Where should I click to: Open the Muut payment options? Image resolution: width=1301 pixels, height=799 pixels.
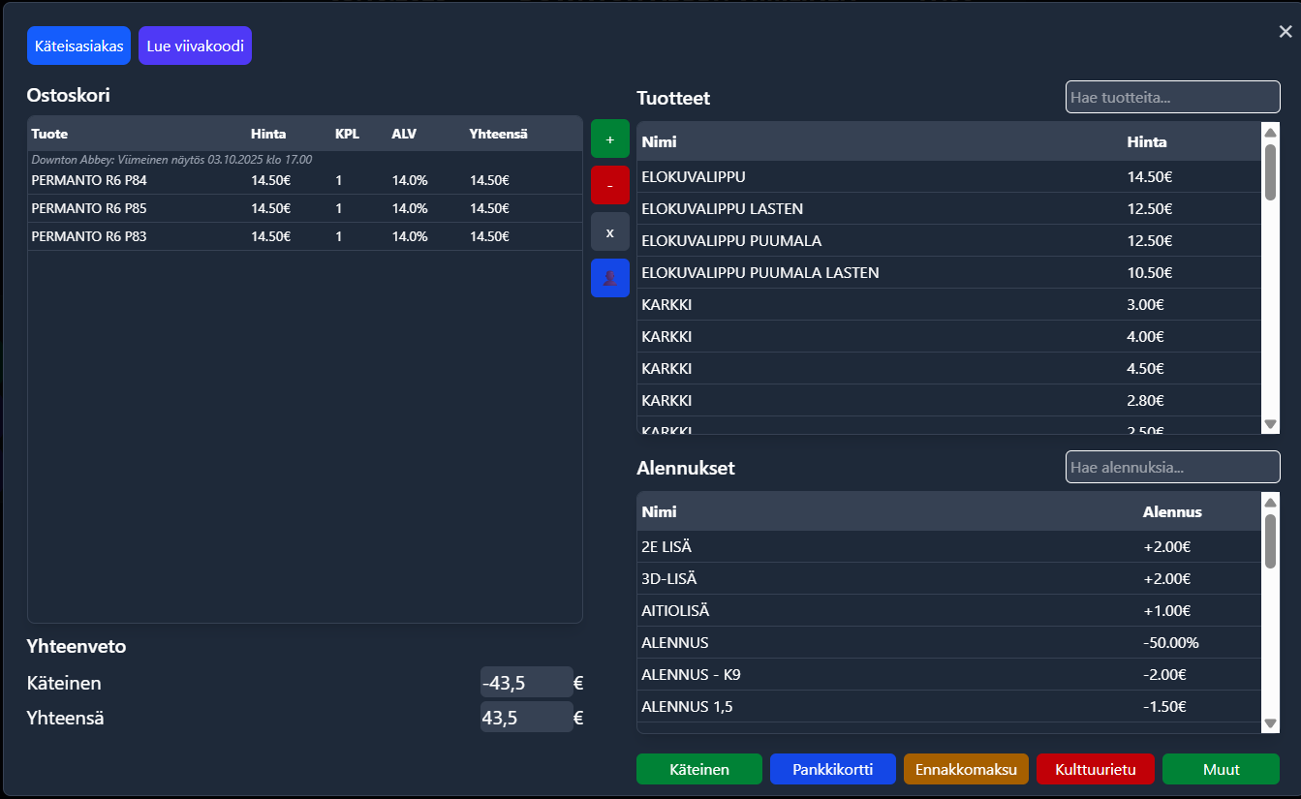pos(1221,769)
